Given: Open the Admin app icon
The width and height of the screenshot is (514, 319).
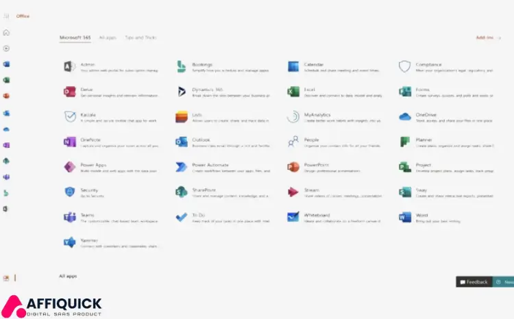Looking at the screenshot, I should click(69, 66).
